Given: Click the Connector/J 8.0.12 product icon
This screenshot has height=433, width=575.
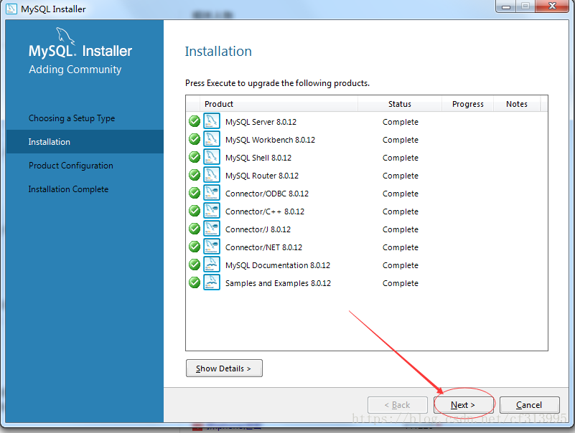Looking at the screenshot, I should (212, 229).
